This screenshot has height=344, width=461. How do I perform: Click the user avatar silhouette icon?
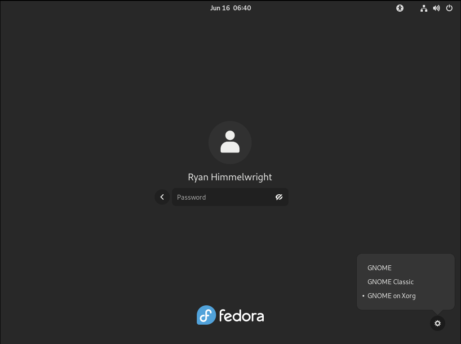(230, 142)
